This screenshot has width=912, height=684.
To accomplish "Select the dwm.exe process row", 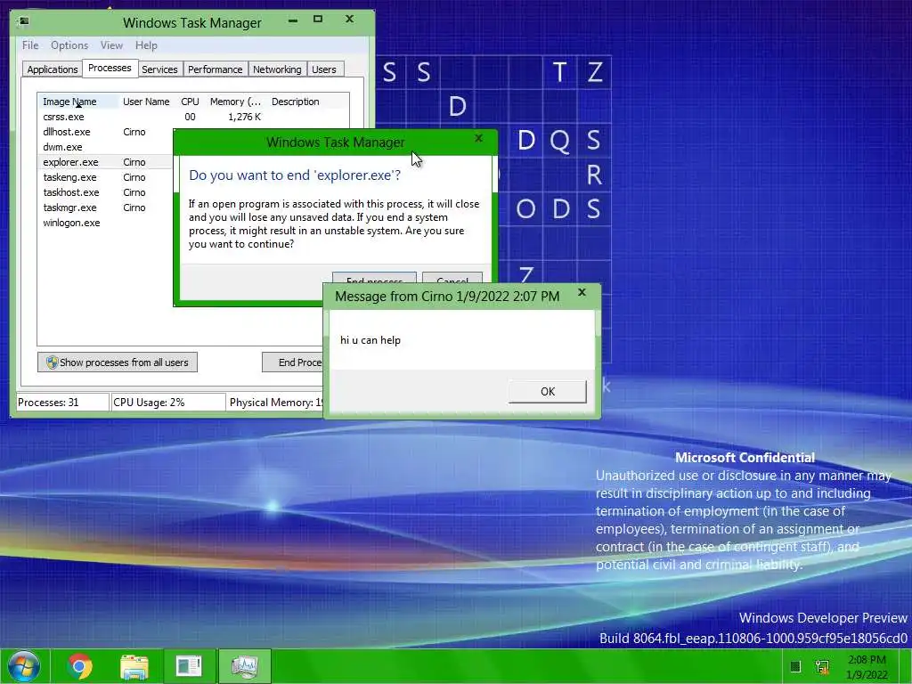I will tap(106, 147).
